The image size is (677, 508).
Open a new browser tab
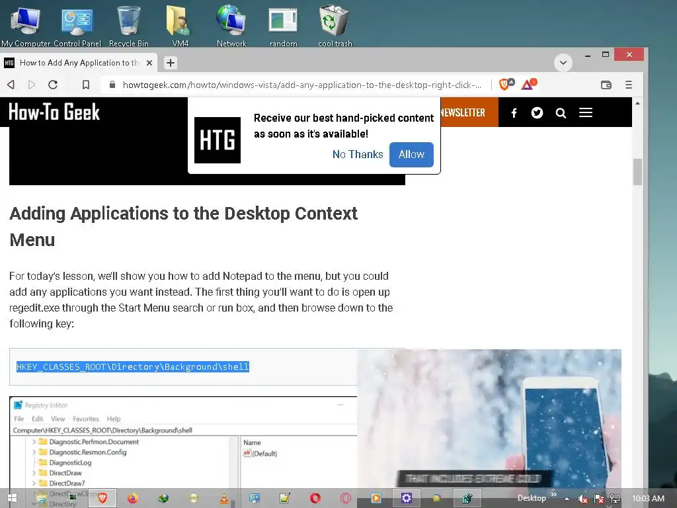click(x=171, y=63)
